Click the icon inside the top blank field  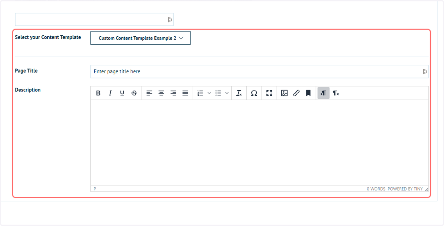click(169, 20)
